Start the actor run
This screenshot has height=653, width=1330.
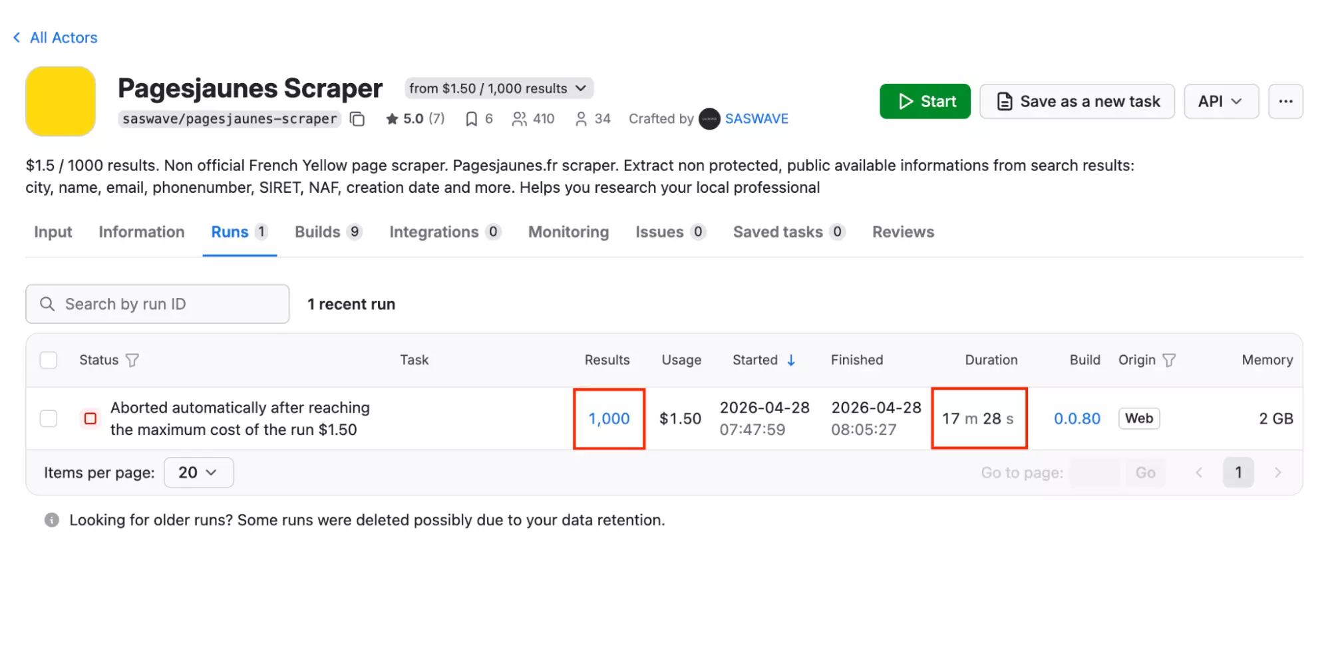(x=925, y=102)
